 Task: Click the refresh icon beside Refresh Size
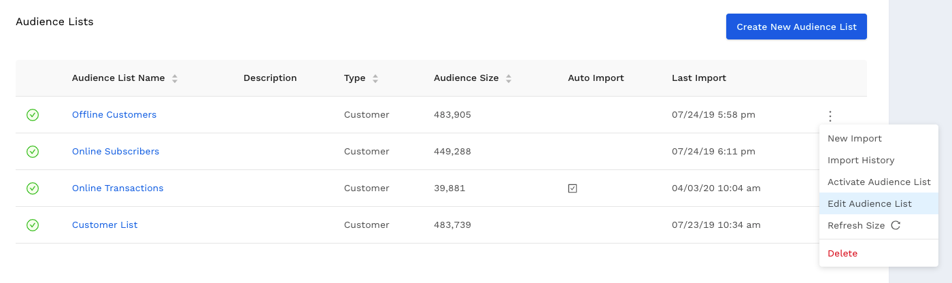coord(896,225)
